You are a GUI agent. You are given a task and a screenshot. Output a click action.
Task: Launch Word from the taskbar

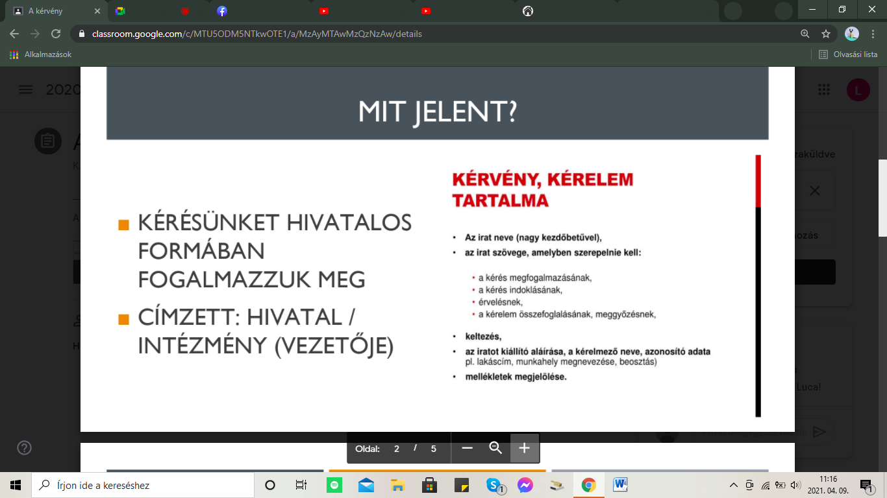[619, 485]
